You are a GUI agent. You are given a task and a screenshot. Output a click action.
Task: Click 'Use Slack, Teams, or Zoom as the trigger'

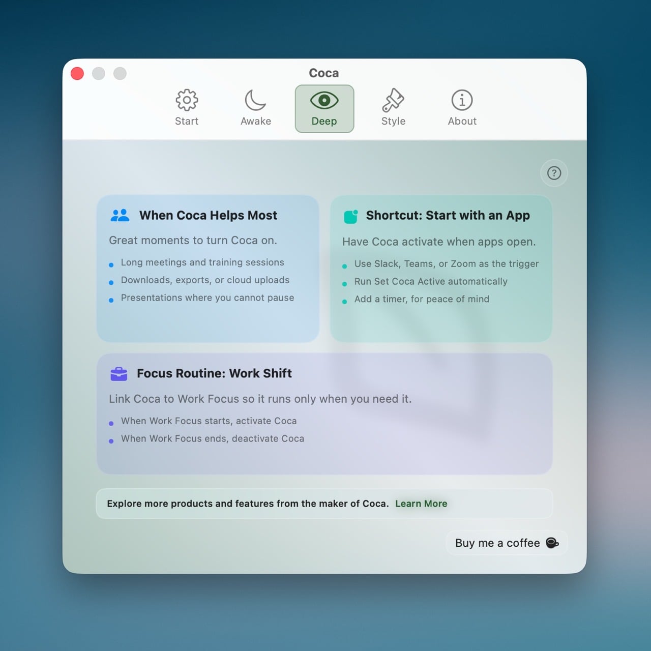pos(447,263)
